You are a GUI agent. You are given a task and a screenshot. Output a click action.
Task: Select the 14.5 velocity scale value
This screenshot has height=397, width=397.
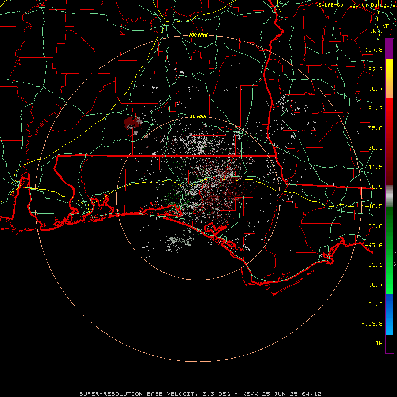click(x=375, y=167)
